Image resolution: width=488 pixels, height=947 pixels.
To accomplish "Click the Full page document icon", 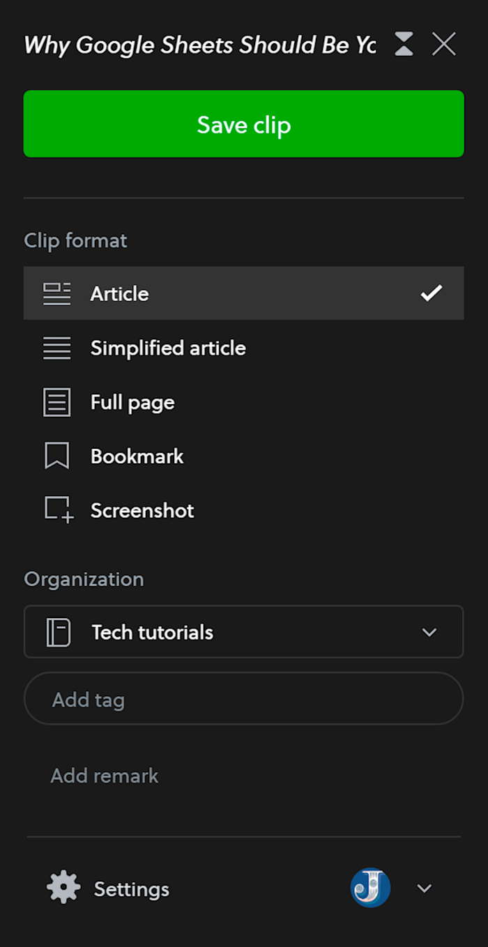I will click(57, 402).
